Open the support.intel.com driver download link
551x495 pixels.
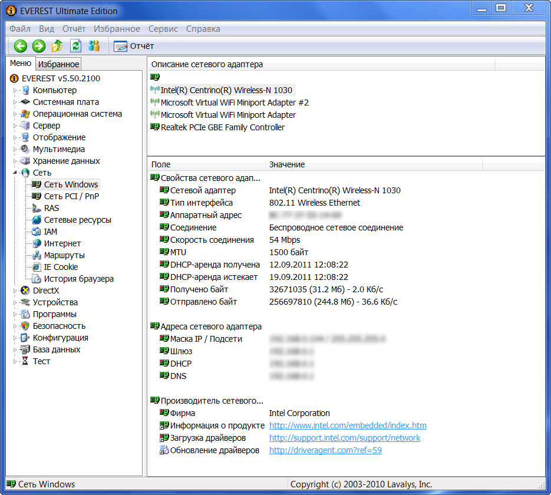pos(345,438)
